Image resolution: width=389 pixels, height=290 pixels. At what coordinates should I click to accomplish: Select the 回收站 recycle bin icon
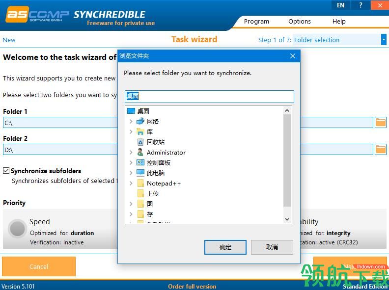tap(140, 142)
